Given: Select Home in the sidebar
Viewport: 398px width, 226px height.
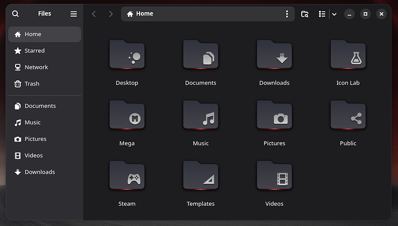Looking at the screenshot, I should point(44,34).
